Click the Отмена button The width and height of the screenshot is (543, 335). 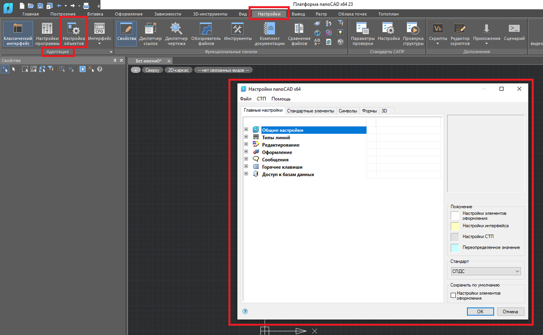point(511,311)
